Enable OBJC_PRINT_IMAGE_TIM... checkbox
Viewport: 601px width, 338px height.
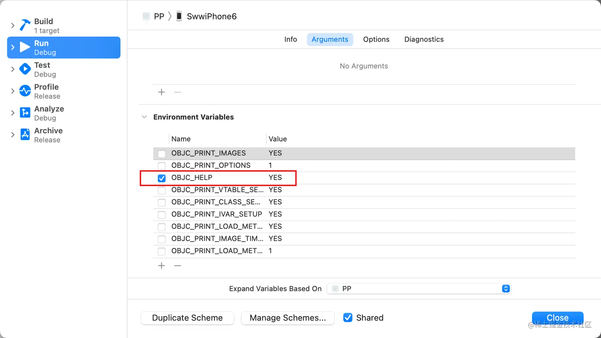pyautogui.click(x=162, y=239)
